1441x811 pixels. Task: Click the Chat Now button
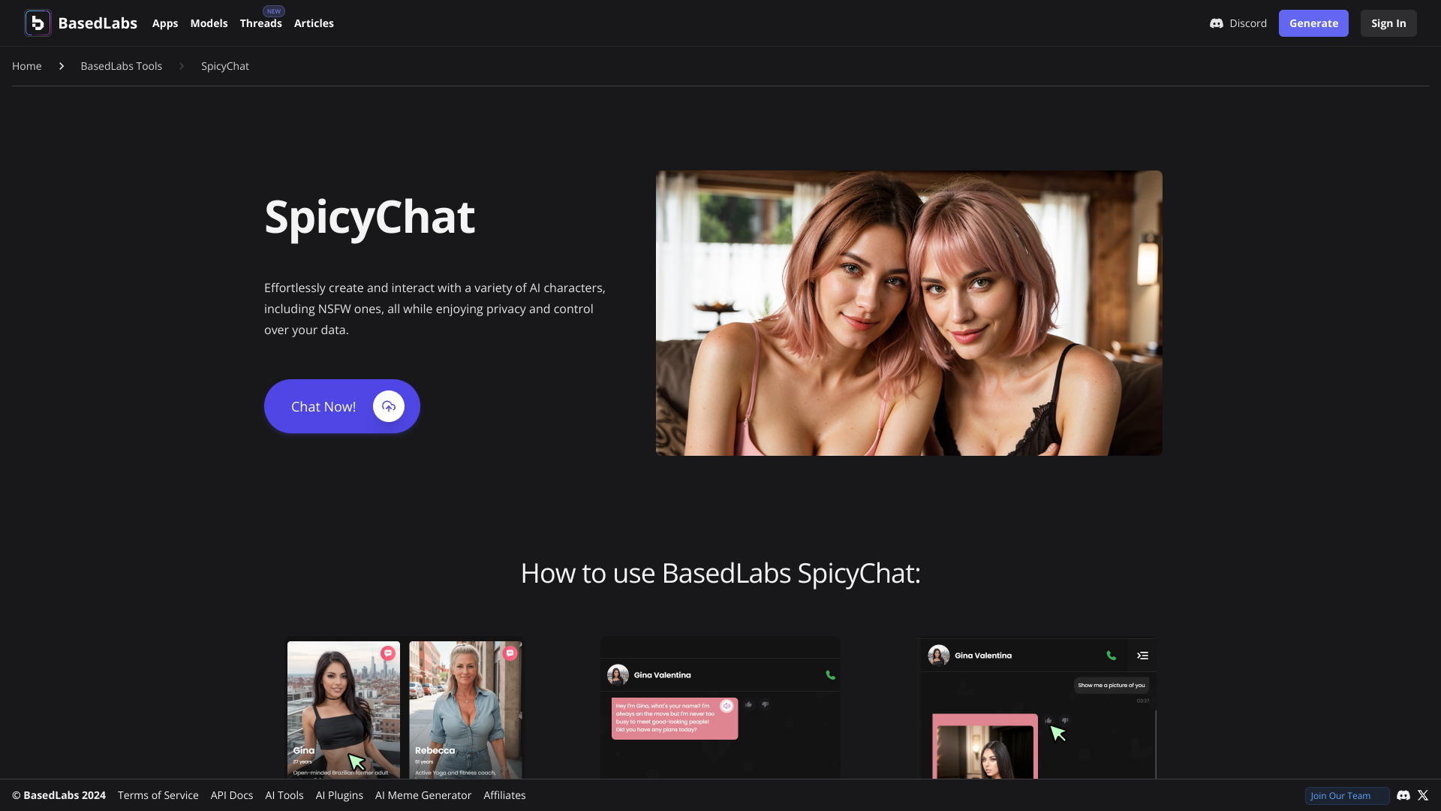[341, 406]
